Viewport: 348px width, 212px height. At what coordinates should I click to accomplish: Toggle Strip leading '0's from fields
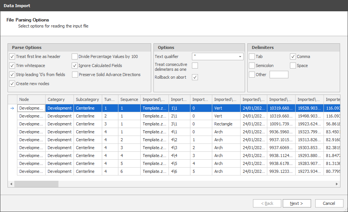click(12, 75)
